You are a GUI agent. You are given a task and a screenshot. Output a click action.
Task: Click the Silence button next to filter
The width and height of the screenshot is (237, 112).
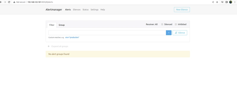[x=180, y=33]
